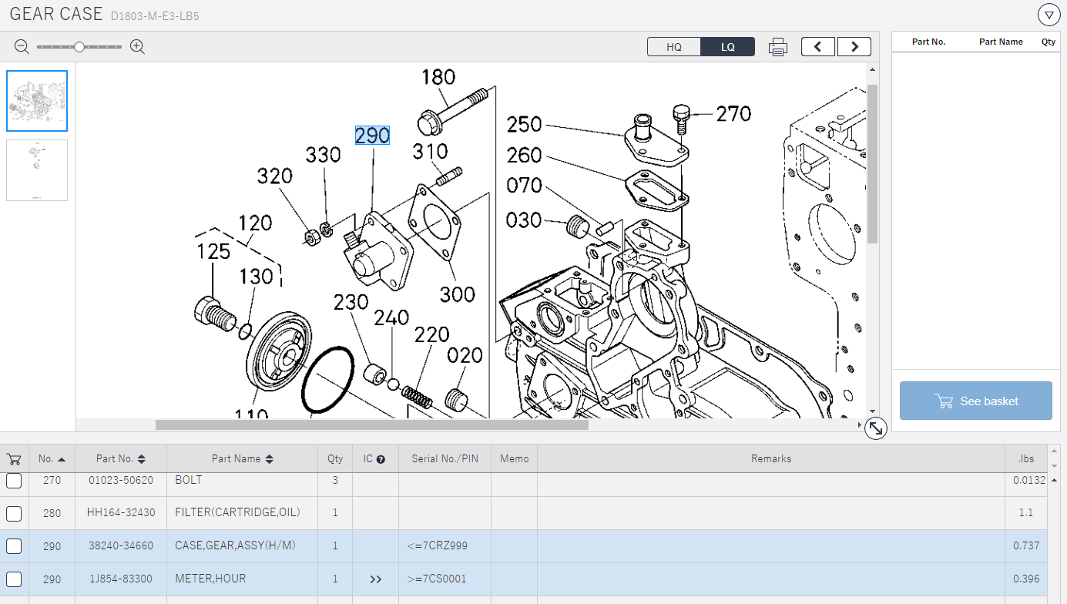
Task: Click the zoom slider handle
Action: pyautogui.click(x=79, y=47)
